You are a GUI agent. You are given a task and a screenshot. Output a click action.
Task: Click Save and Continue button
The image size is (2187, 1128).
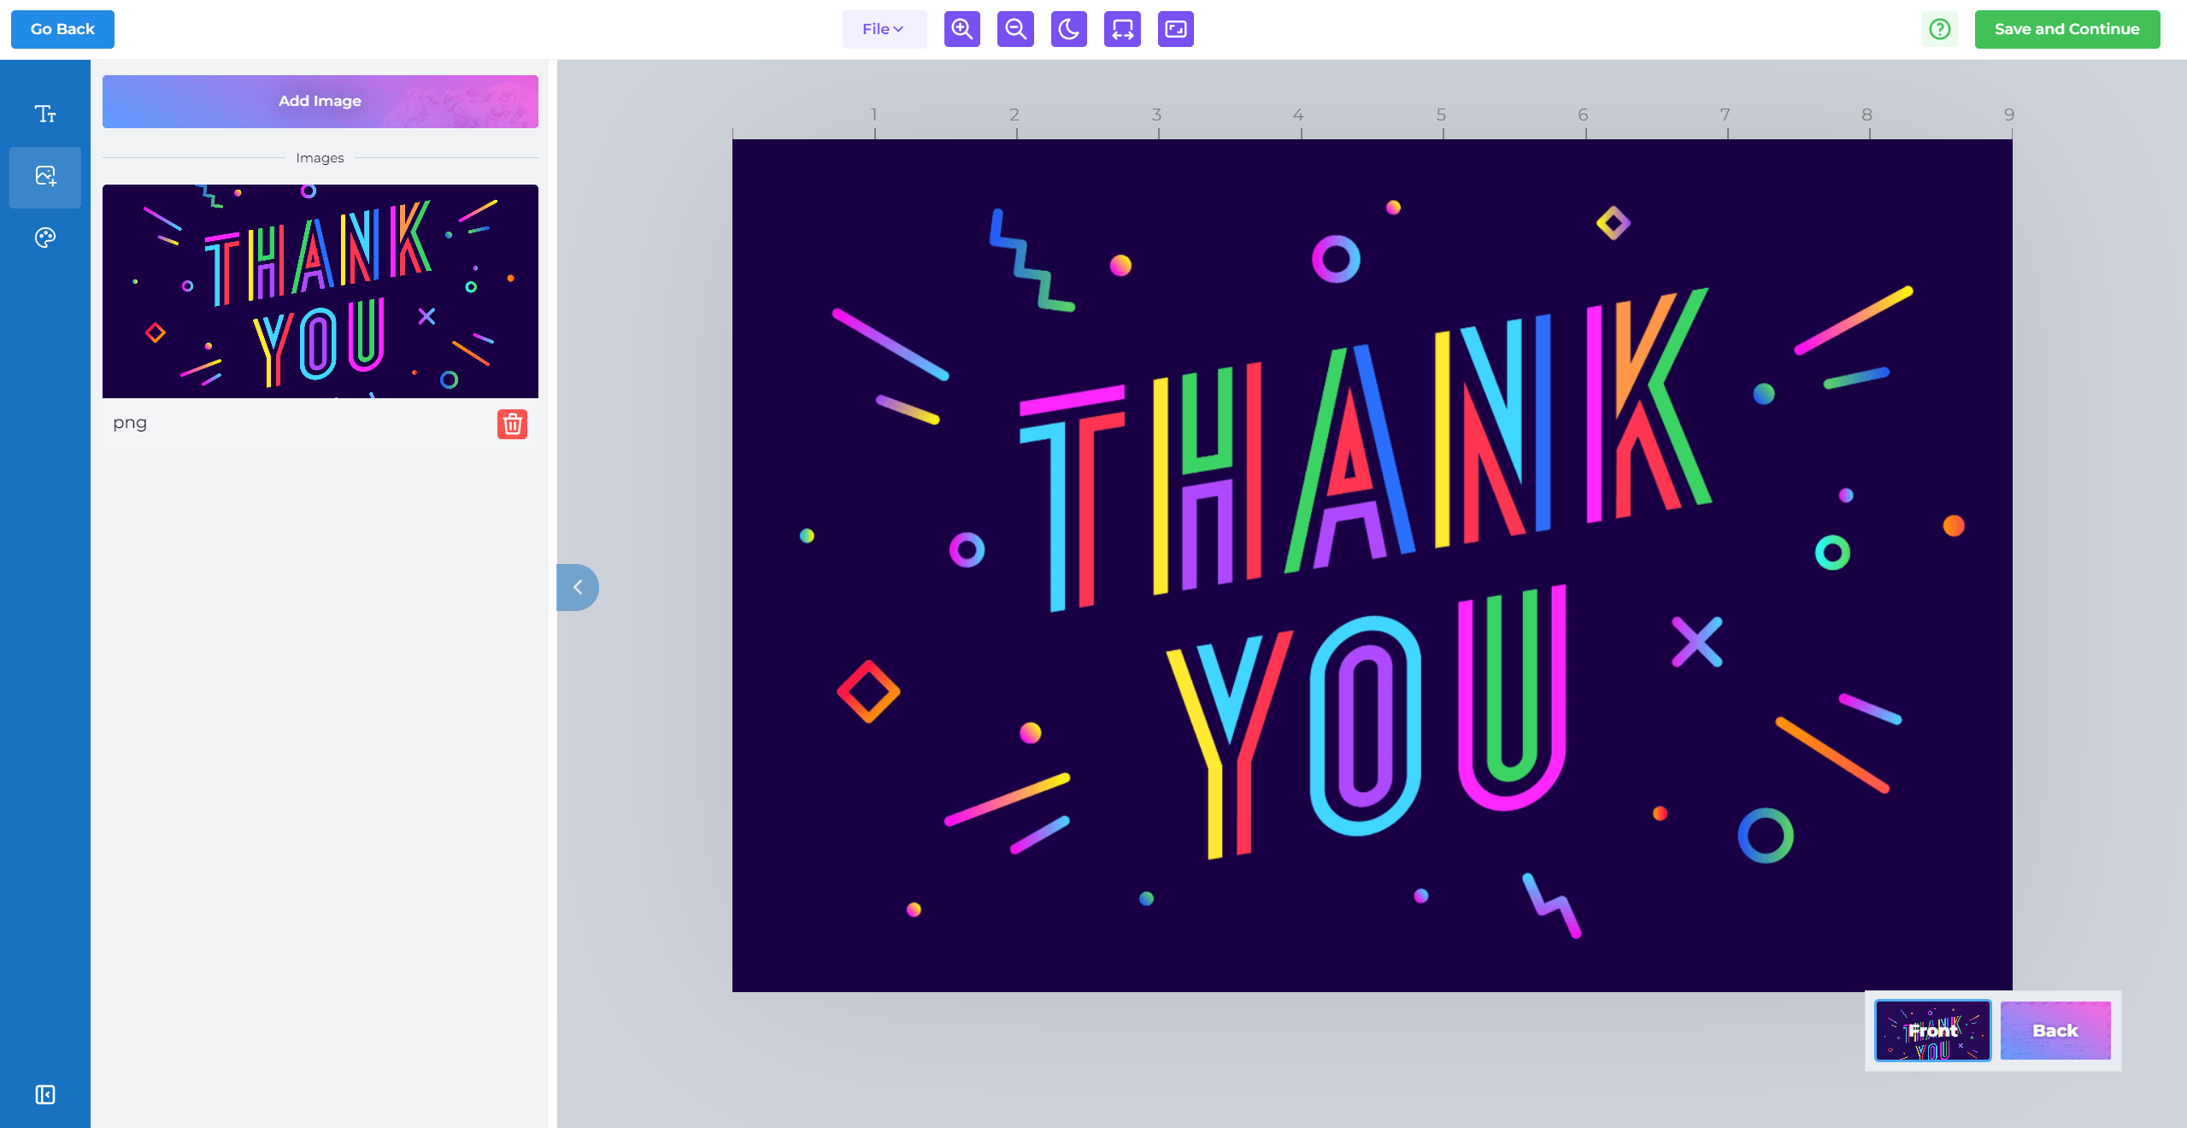(x=2067, y=27)
